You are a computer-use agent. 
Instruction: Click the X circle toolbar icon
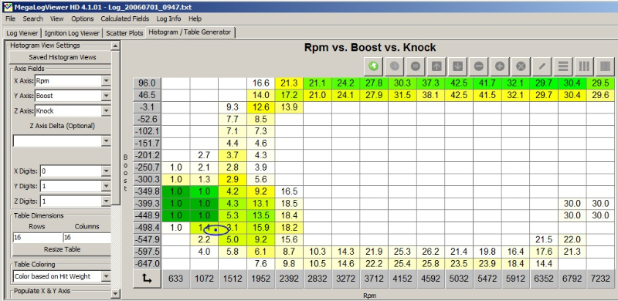pos(521,66)
